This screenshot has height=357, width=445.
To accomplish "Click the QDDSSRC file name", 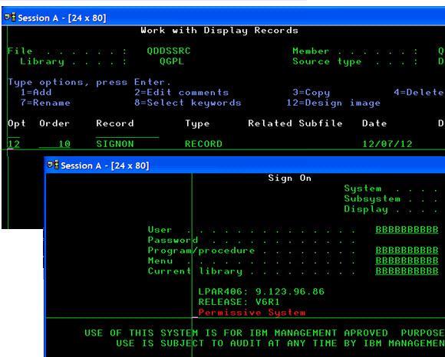I will point(169,51).
